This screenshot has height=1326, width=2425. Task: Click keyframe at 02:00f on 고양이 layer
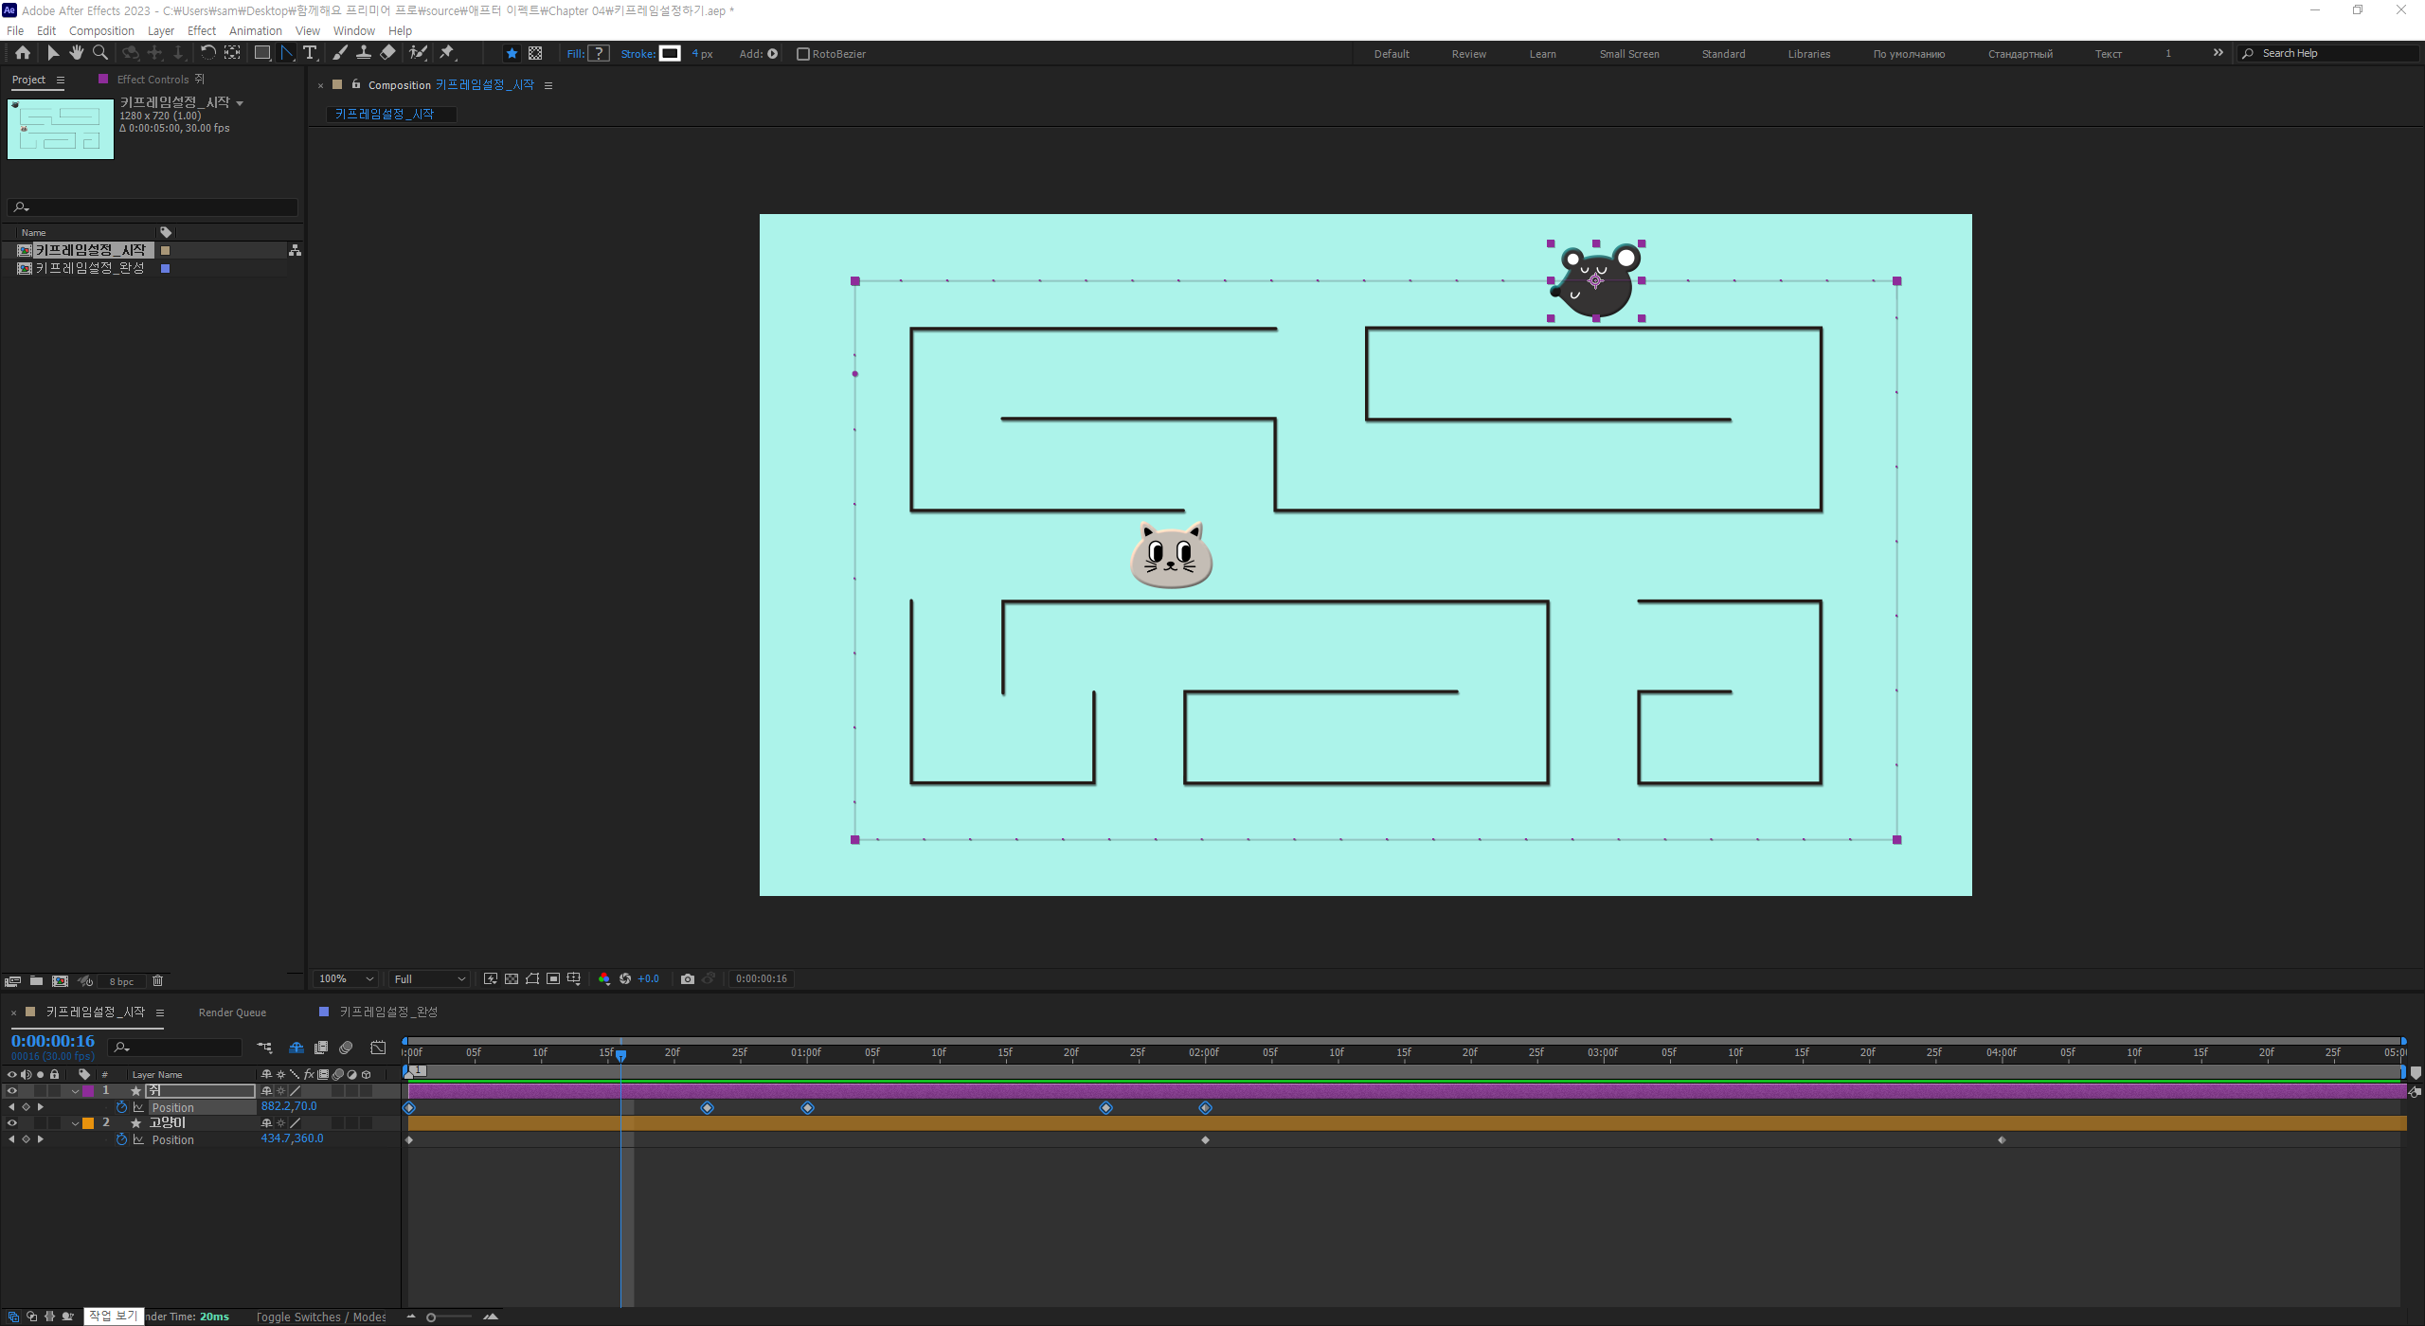pyautogui.click(x=1205, y=1139)
